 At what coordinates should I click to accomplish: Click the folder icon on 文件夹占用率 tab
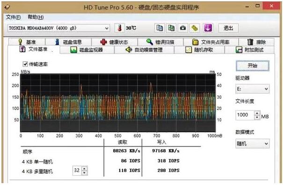[x=195, y=42]
